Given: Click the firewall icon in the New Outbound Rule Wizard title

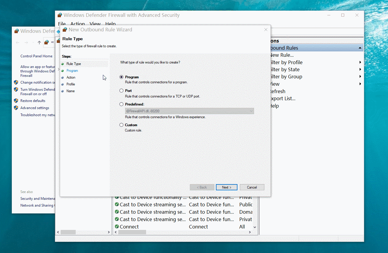Looking at the screenshot, I should 65,30.
